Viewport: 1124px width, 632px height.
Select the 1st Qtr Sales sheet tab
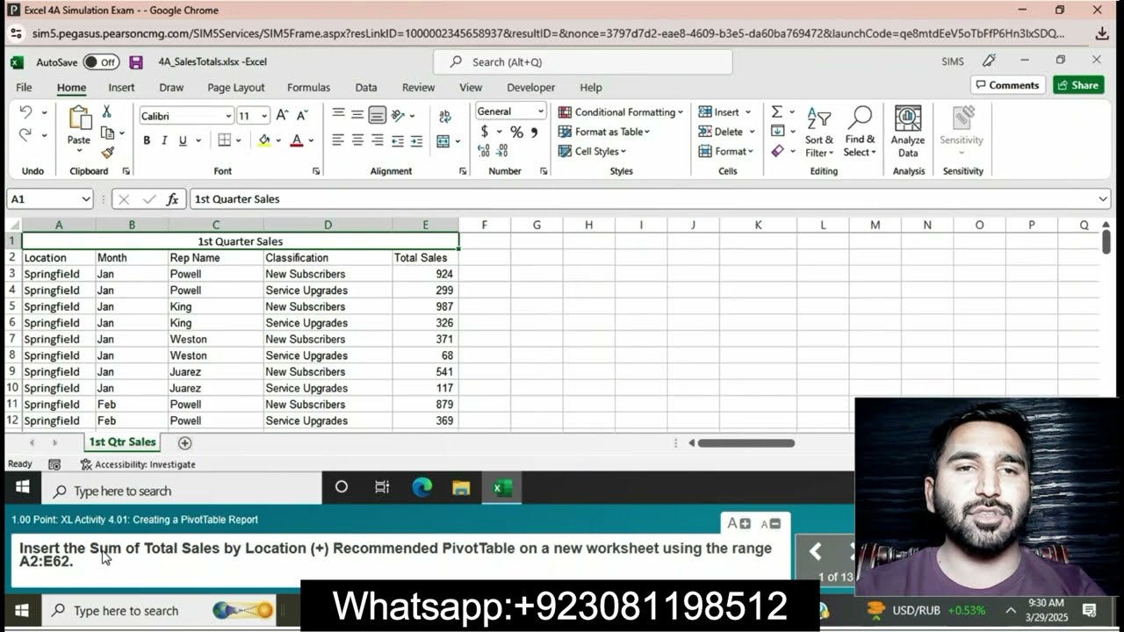122,442
